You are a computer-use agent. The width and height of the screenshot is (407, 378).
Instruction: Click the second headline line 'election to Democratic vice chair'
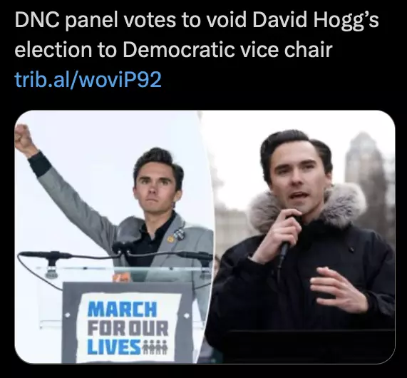pyautogui.click(x=173, y=50)
